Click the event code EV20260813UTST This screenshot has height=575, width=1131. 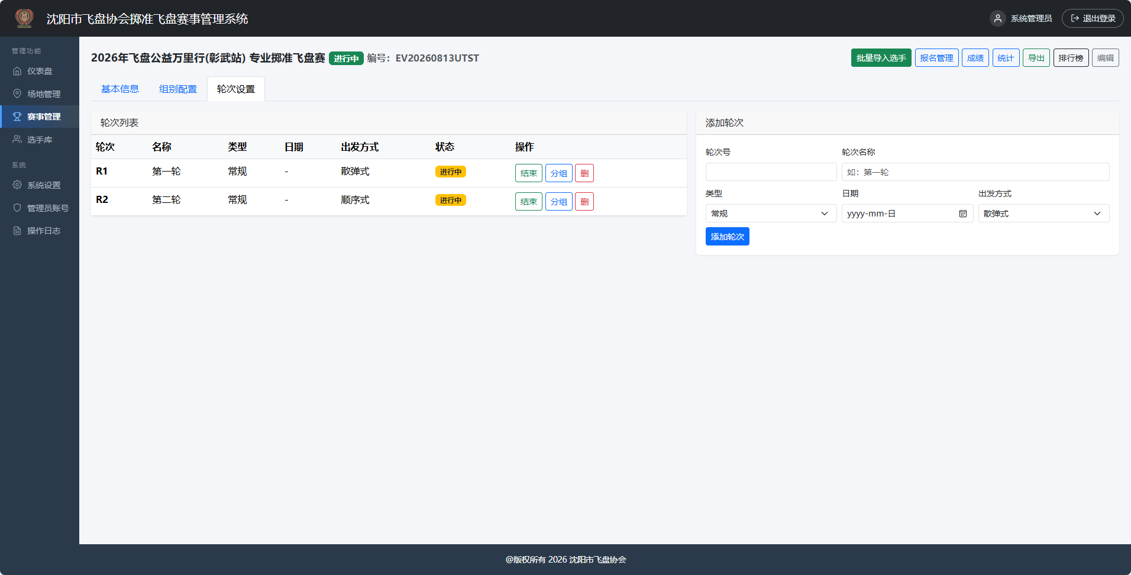[437, 58]
